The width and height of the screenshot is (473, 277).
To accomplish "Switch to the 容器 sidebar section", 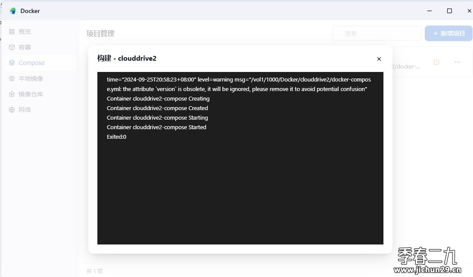I will [x=25, y=47].
